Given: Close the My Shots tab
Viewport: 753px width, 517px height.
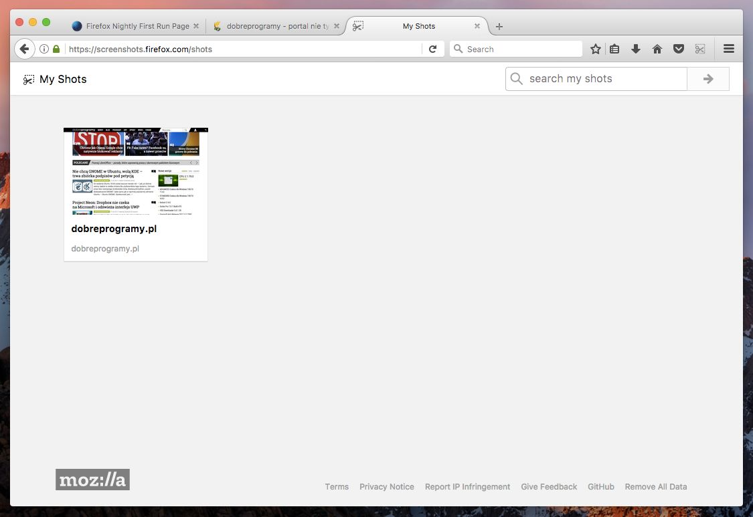Looking at the screenshot, I should coord(477,26).
